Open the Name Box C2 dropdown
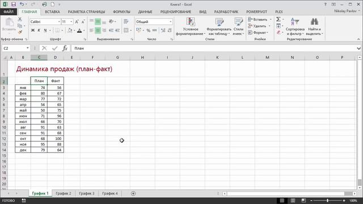This screenshot has width=363, height=204. pos(28,48)
